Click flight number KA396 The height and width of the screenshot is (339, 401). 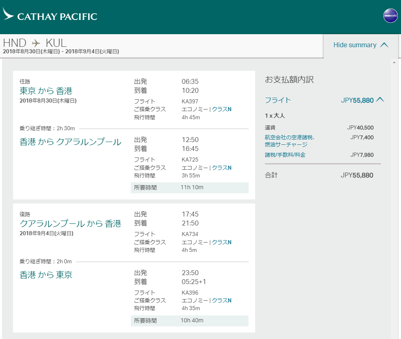point(190,293)
